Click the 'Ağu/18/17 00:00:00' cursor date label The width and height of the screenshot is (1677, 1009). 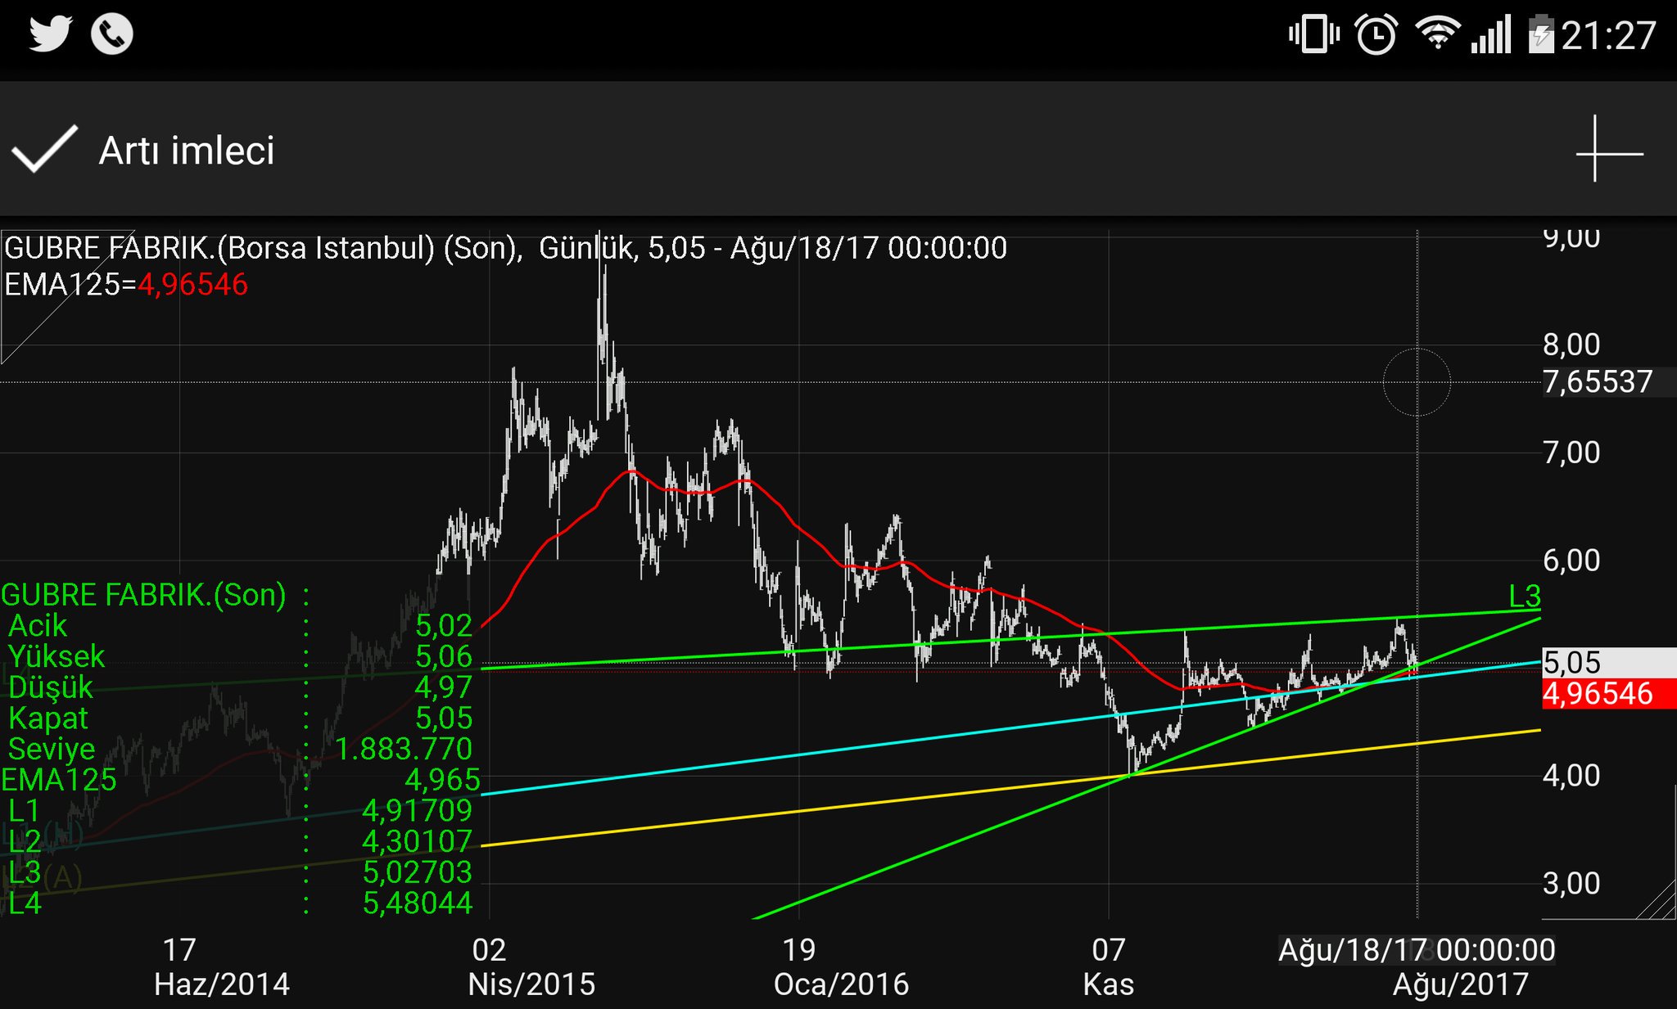click(1417, 951)
